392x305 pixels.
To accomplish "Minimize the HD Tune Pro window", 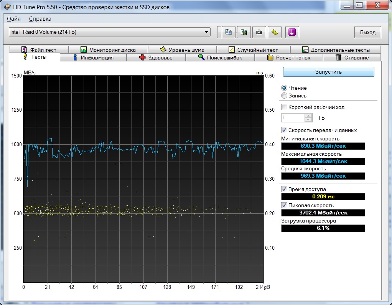I will click(x=347, y=5).
